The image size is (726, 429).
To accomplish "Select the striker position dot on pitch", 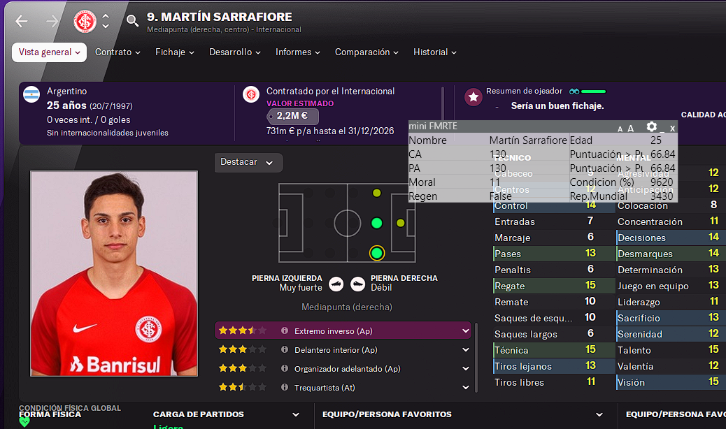I will (401, 224).
